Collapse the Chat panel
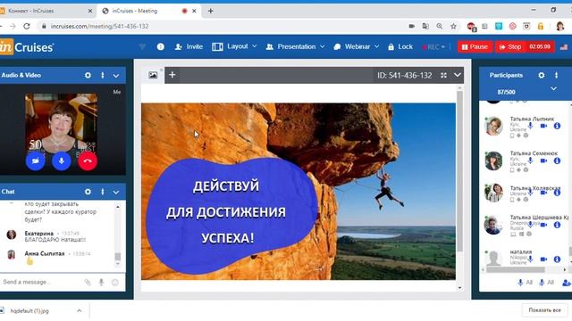572x321 pixels. coord(116,192)
